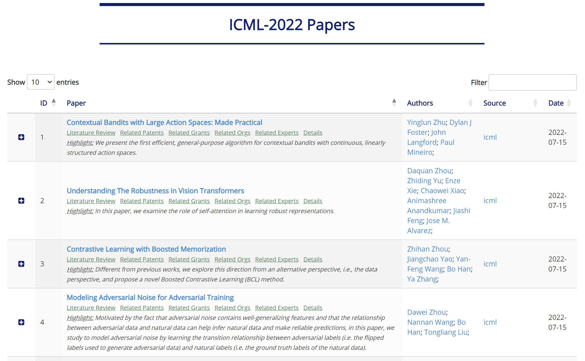
Task: Open paper Modeling Adversarial Noise for Adversarial Training
Action: (x=150, y=298)
